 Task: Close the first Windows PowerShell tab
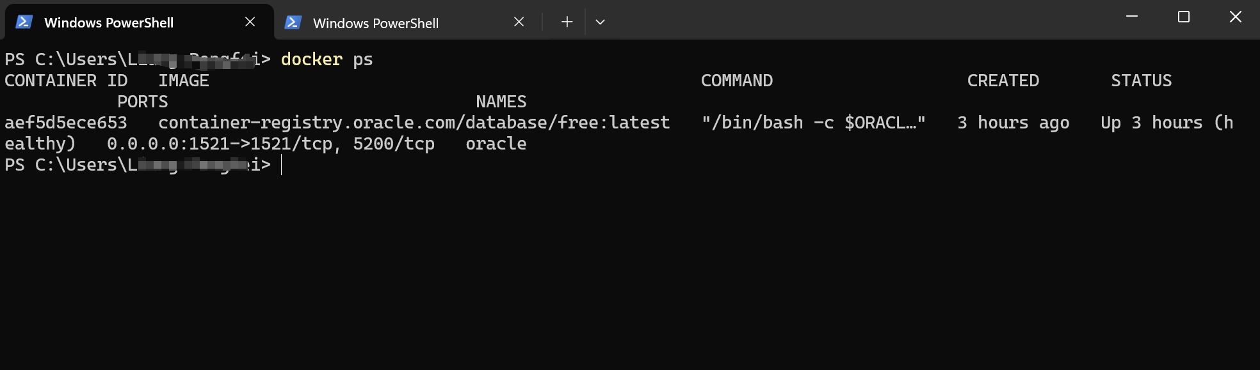pos(250,22)
